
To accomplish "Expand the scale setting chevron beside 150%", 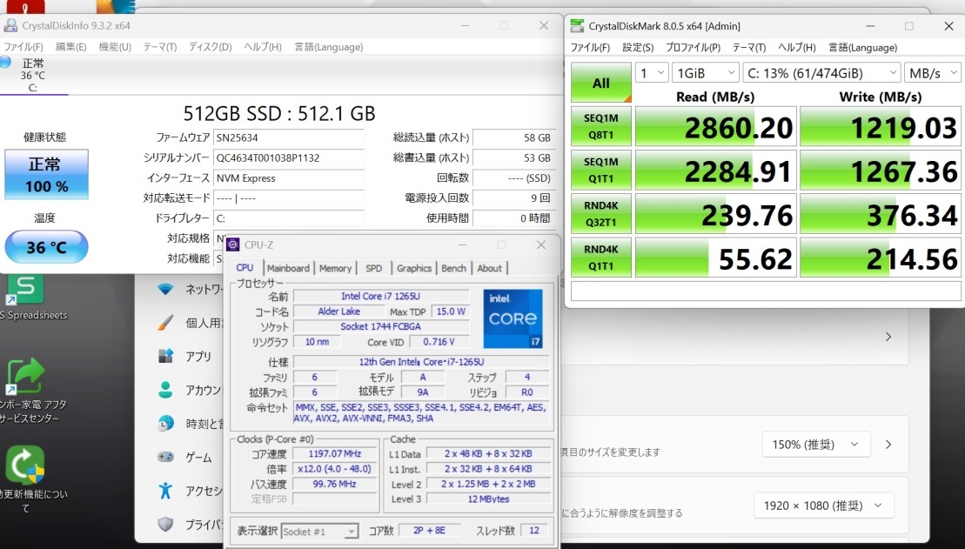I will [888, 445].
